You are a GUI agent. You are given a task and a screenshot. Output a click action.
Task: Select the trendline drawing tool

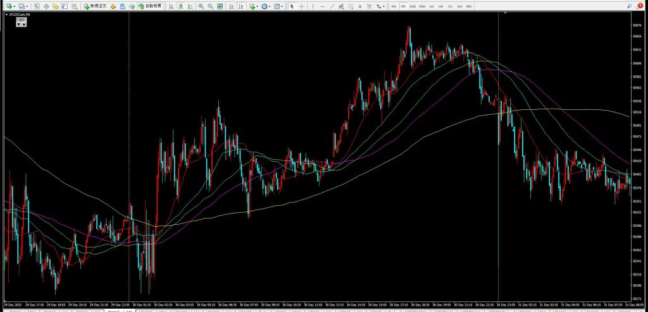333,6
